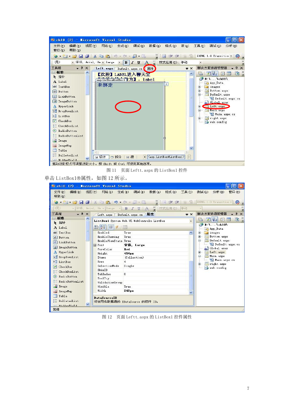The height and width of the screenshot is (416, 294).
Task: Open 文件 menu in upper Visual Studio window
Action: [x=59, y=46]
